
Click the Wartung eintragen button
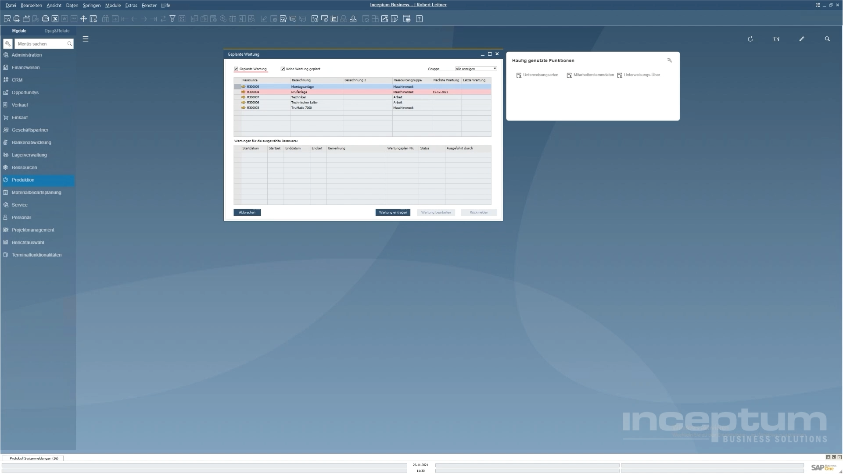point(393,213)
